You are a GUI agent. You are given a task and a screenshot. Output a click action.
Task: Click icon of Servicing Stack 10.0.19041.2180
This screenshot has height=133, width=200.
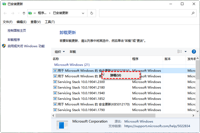coord(55,87)
